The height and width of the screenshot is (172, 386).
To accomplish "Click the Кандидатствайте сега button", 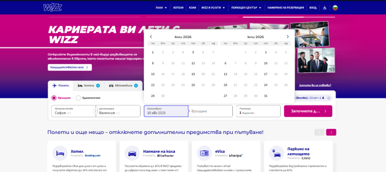I will click(x=69, y=67).
